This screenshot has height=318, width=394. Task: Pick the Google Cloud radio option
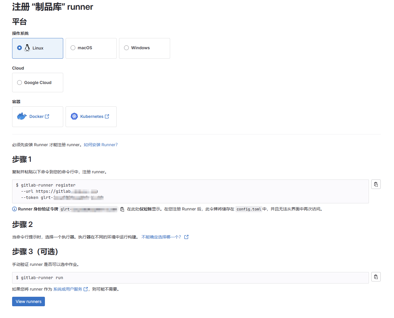19,83
